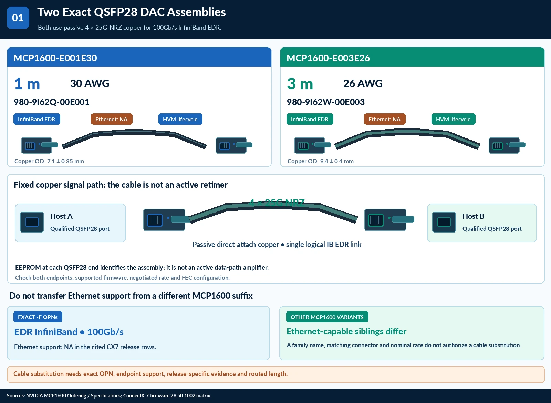Click the Host A Qualified QSFP28 port box
Image resolution: width=551 pixels, height=403 pixels.
pyautogui.click(x=70, y=223)
